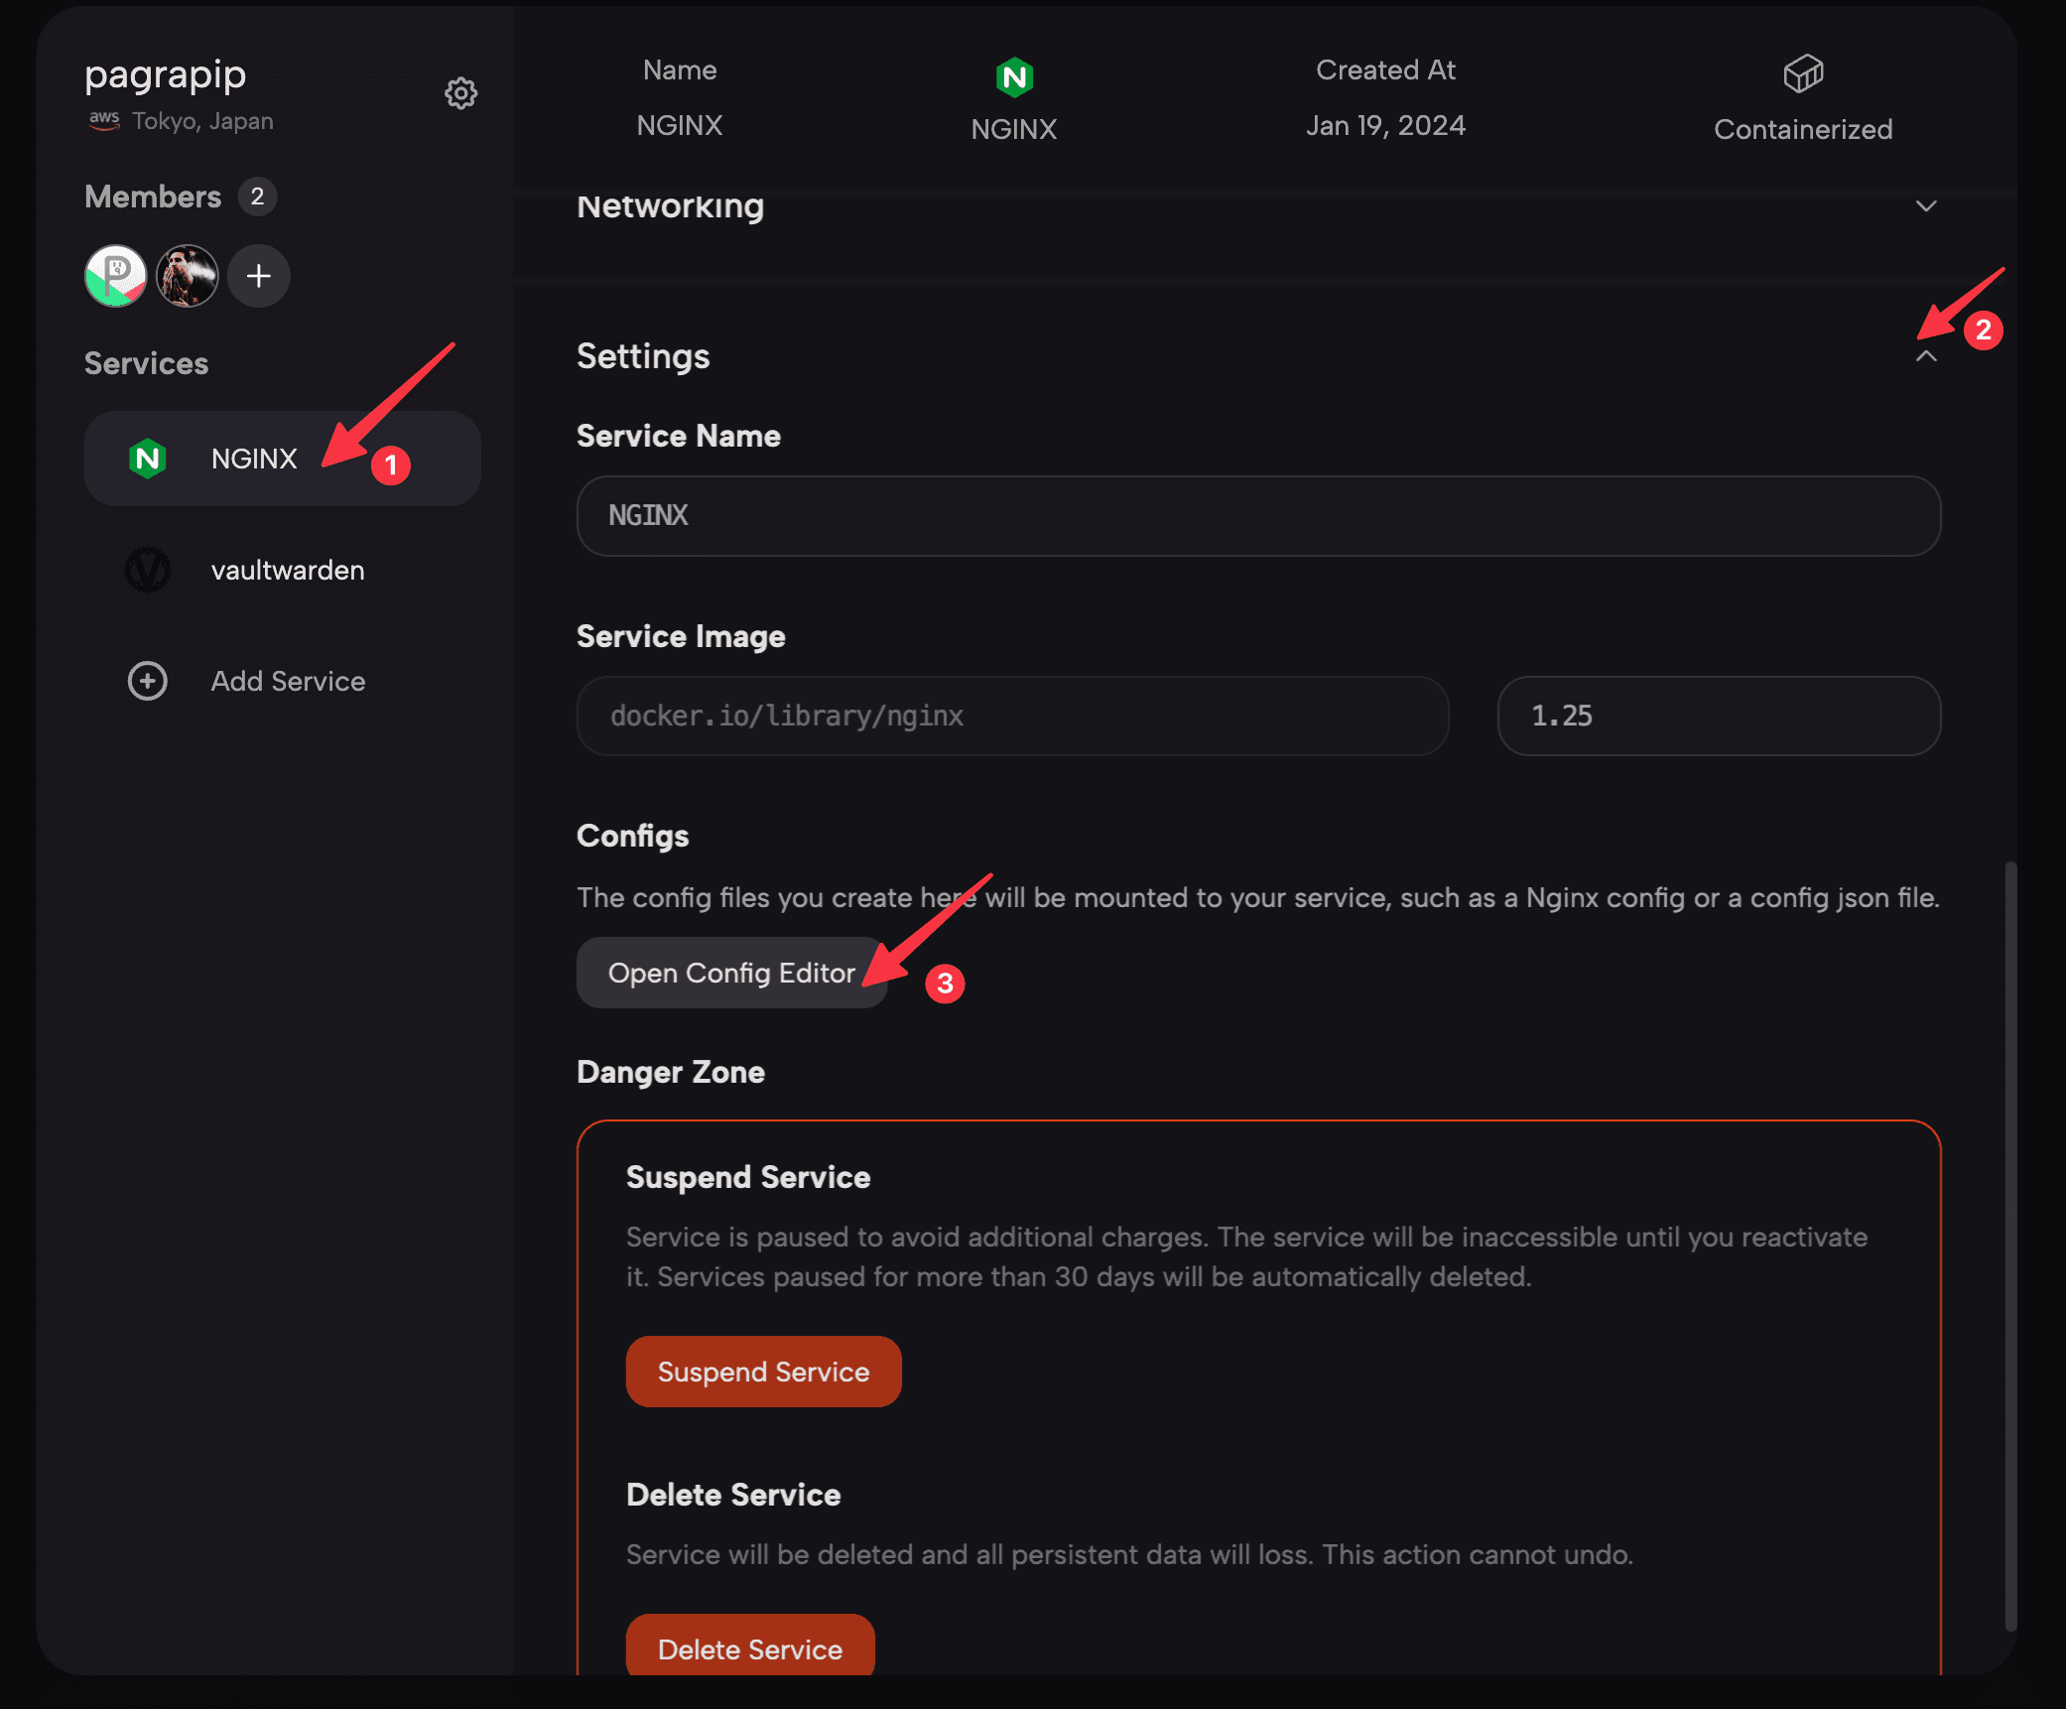Click the vaultwarden service icon
Screen dimensions: 2066x1709
[x=148, y=568]
